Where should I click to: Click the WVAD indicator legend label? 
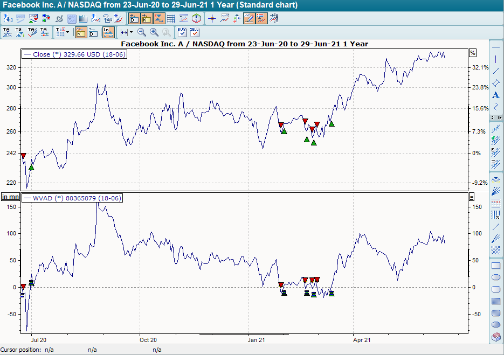coord(73,198)
